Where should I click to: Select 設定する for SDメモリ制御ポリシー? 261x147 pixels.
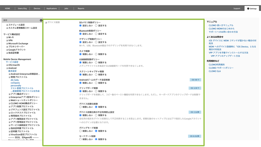coord(96,26)
